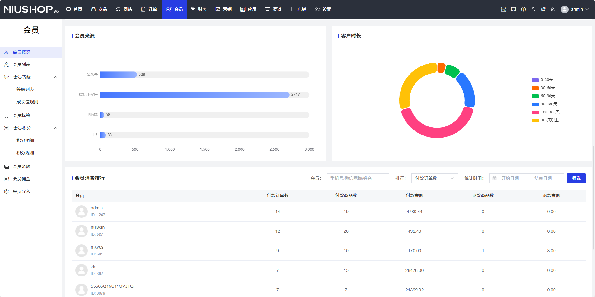This screenshot has height=297, width=595.
Task: Click admin's avatar in first ranking row
Action: click(x=82, y=212)
